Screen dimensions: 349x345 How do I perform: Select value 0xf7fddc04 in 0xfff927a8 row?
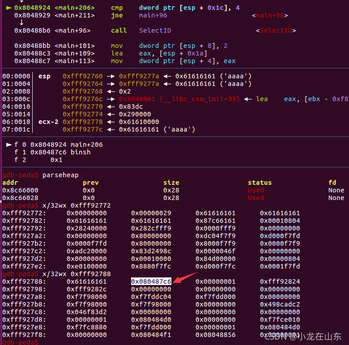tap(151, 297)
